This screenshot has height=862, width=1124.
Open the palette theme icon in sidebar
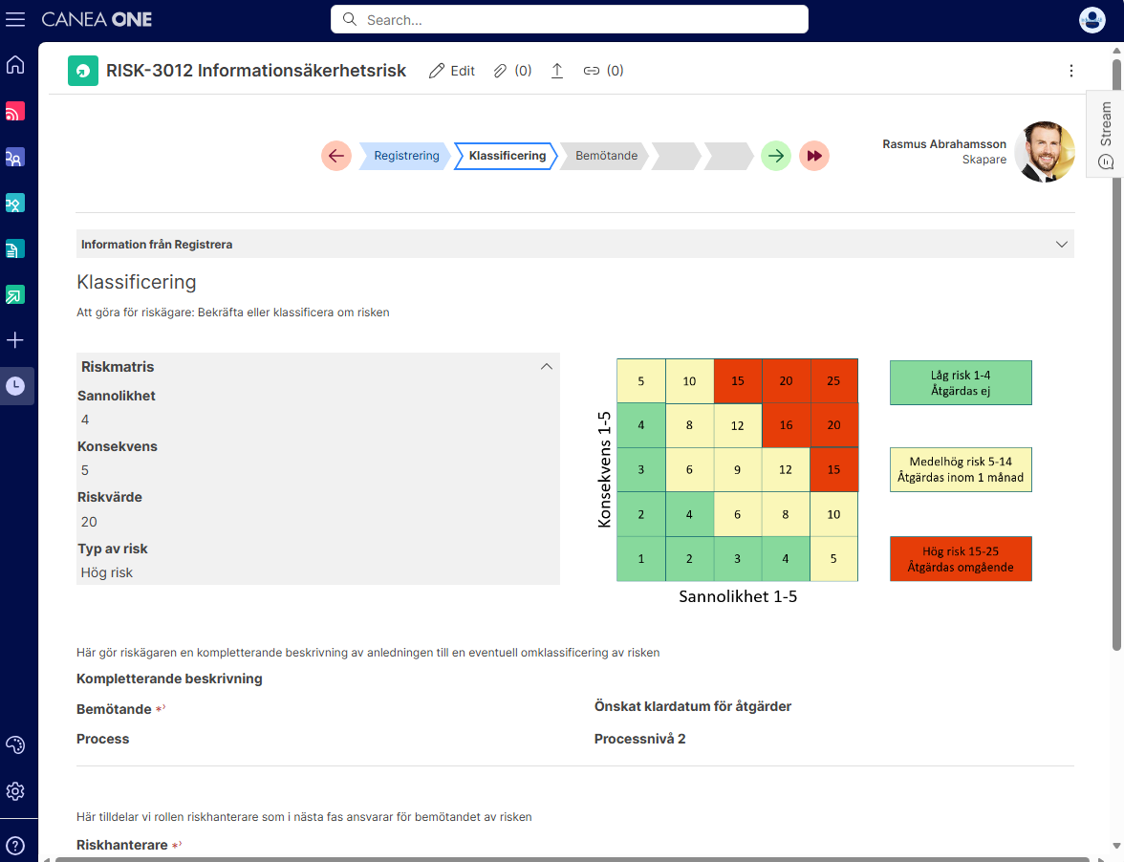(15, 745)
